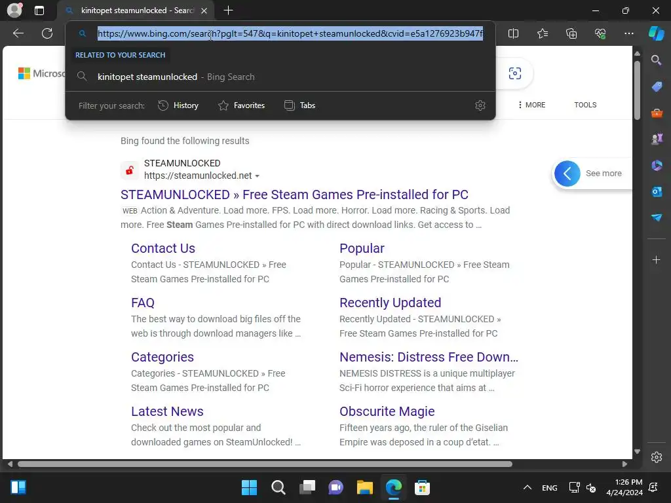671x503 pixels.
Task: Click scroll down arrow on vertical scrollbar
Action: (637, 451)
